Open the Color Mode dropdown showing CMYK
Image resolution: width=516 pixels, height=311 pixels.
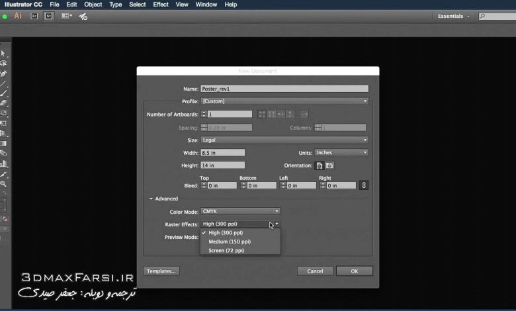pos(240,211)
